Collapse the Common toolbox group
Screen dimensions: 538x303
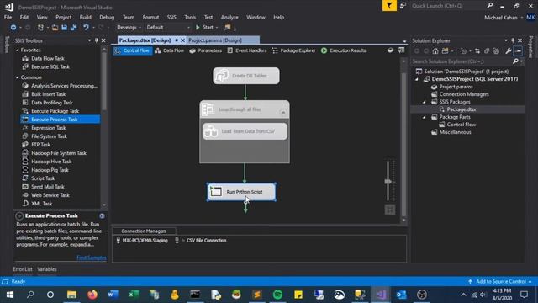tap(18, 77)
